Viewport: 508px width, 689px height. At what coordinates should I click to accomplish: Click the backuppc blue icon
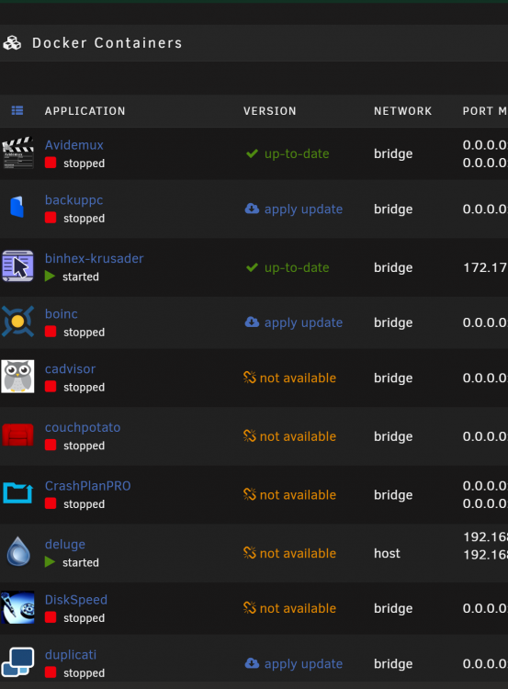coord(17,207)
